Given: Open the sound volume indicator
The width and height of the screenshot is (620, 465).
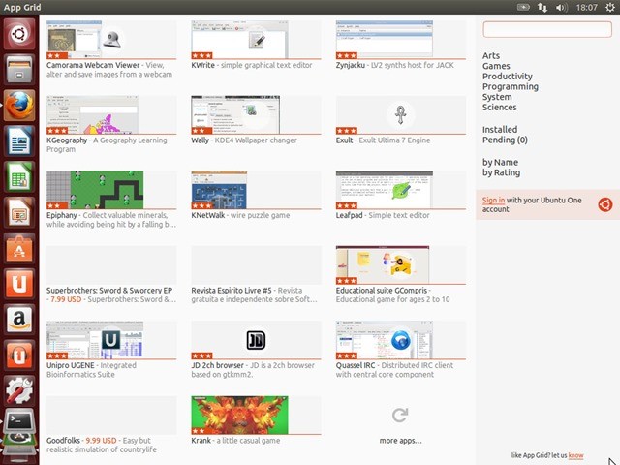Looking at the screenshot, I should click(x=562, y=7).
